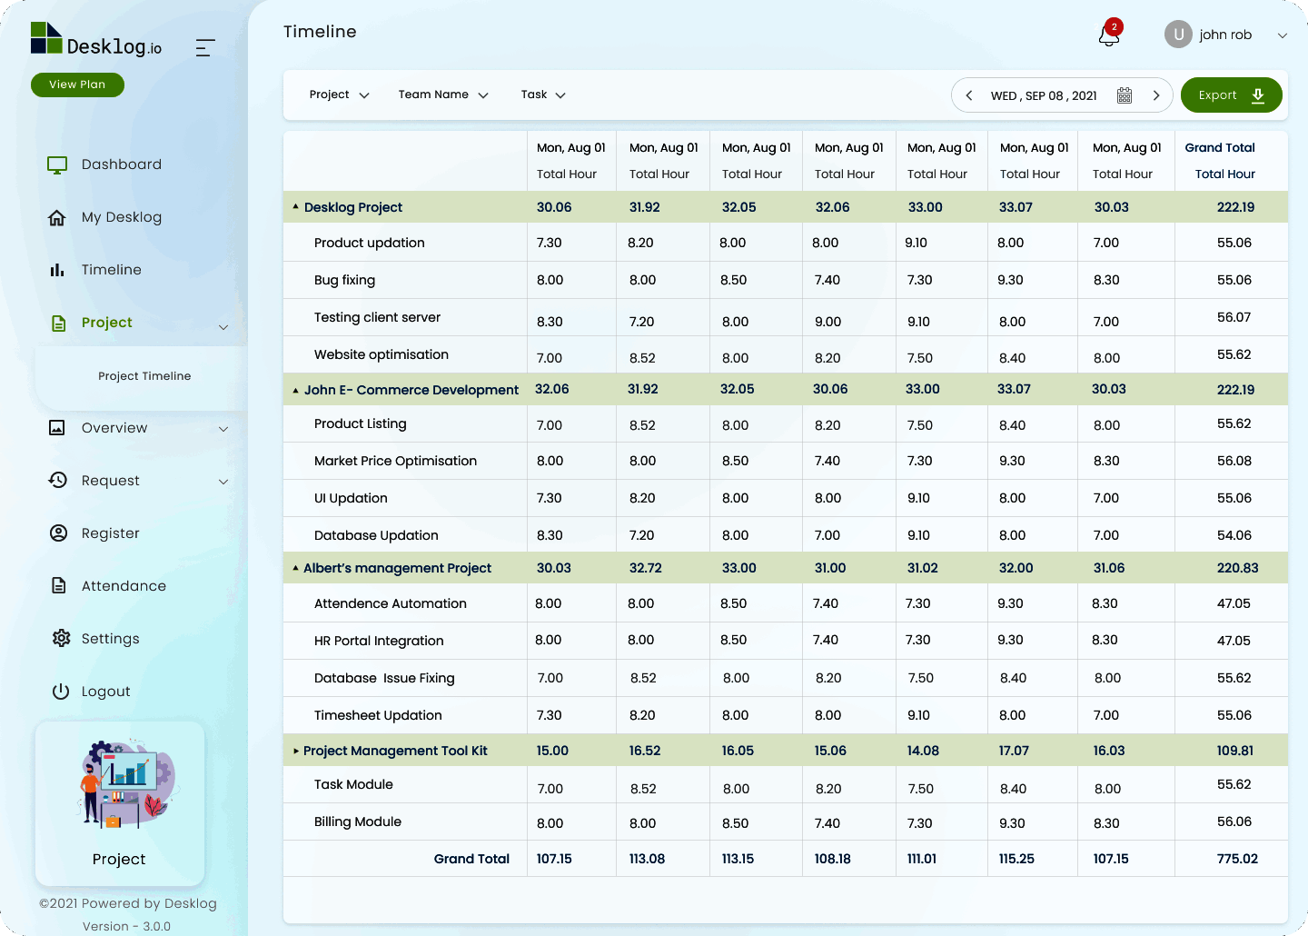Open the Team Name filter dropdown
This screenshot has height=936, width=1308.
[x=443, y=95]
